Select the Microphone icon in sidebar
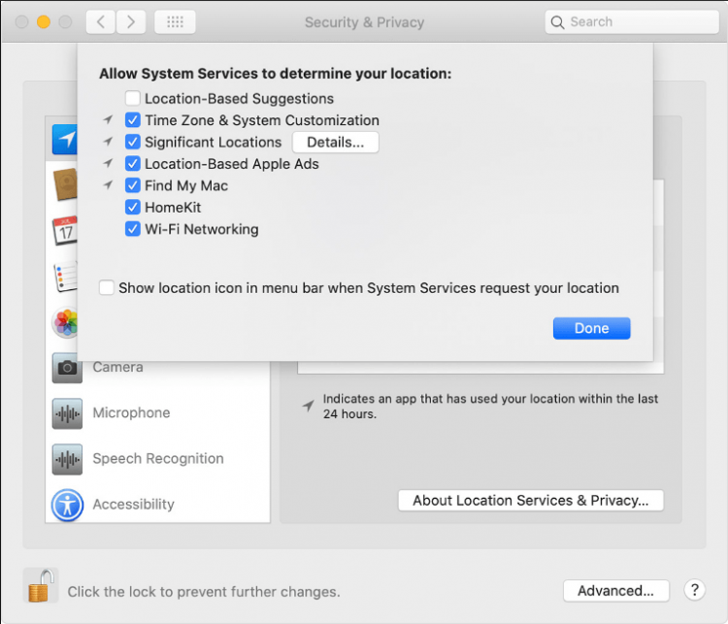 [x=67, y=413]
